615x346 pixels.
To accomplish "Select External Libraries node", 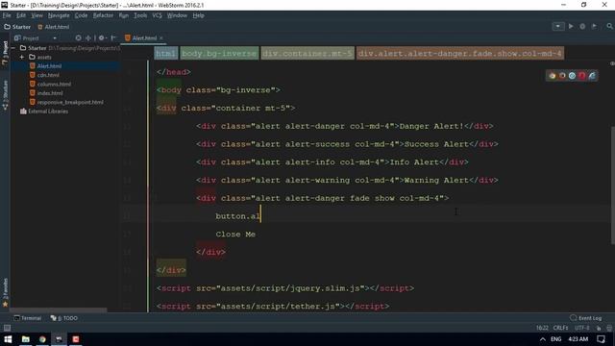I will [x=44, y=111].
